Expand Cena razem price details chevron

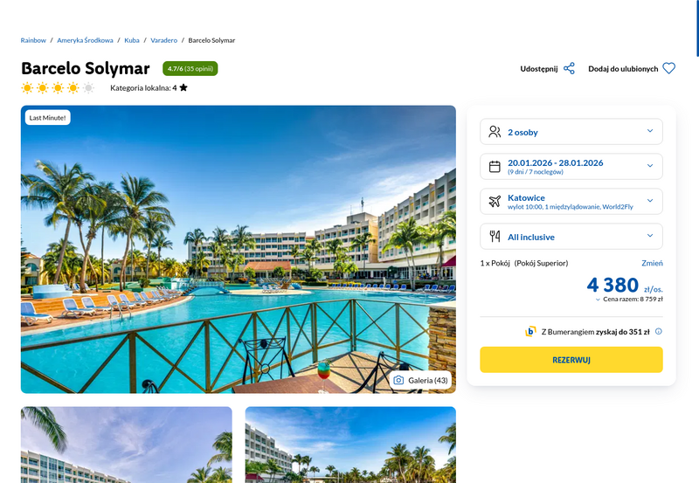click(598, 300)
